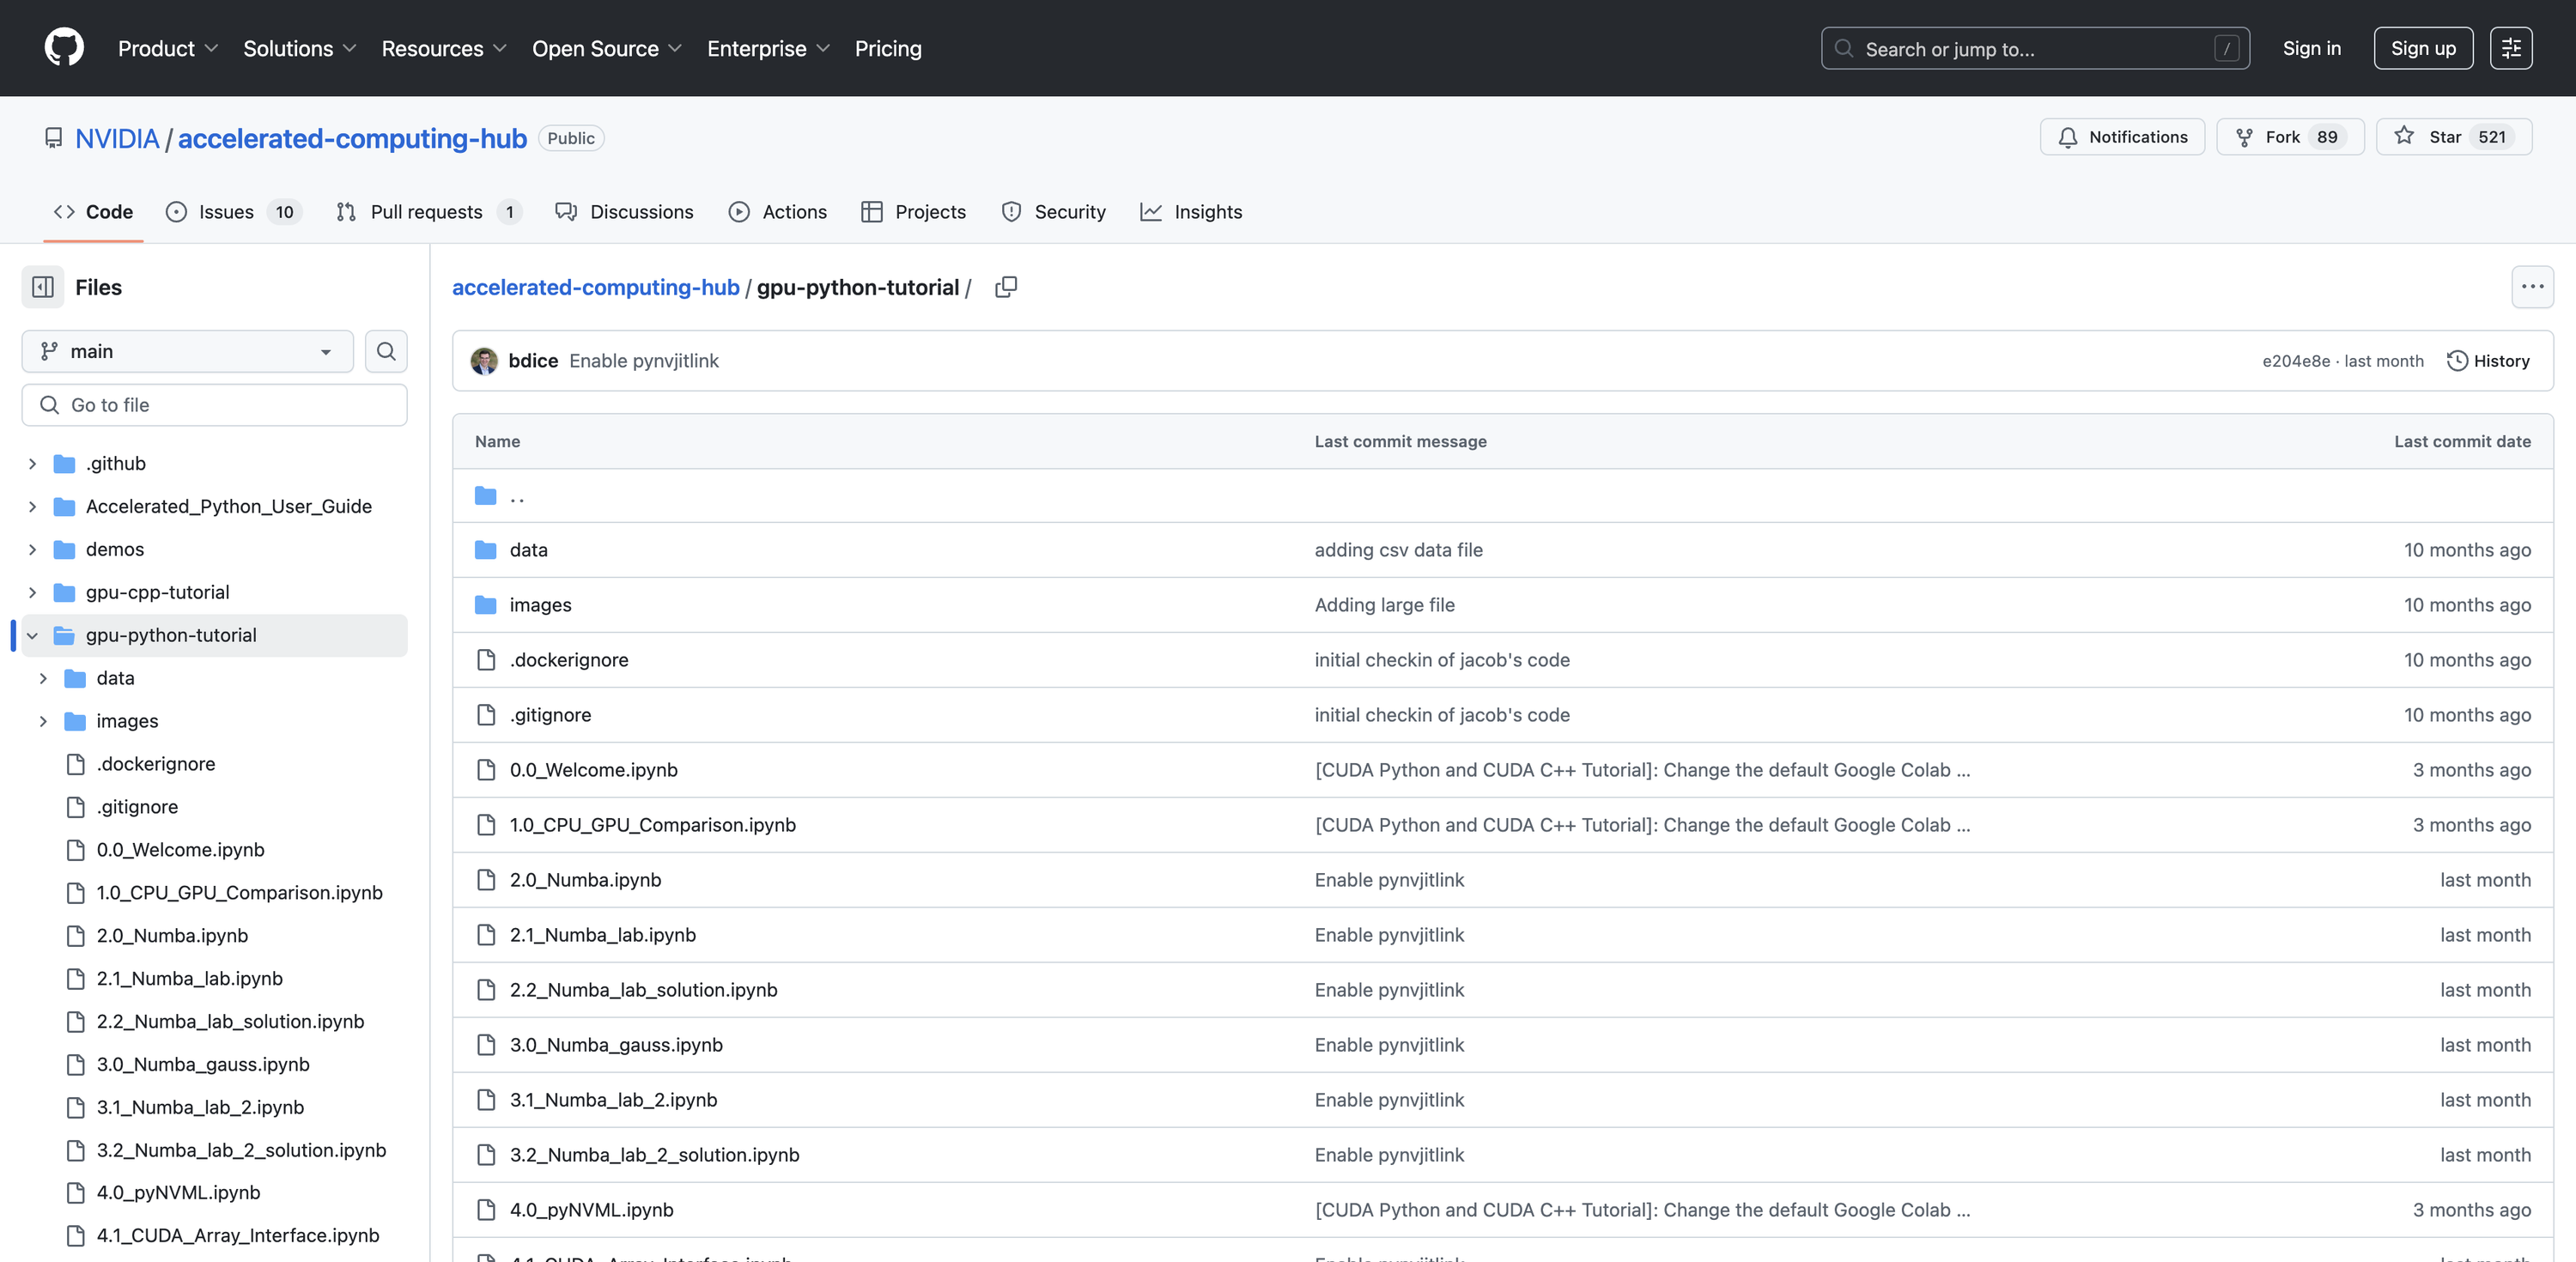Select .dockerignore in the sidebar tree
This screenshot has height=1262, width=2576.
(156, 764)
